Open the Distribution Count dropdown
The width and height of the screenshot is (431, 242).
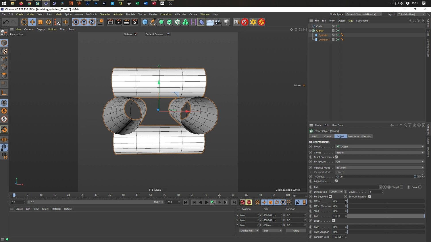pos(336,192)
